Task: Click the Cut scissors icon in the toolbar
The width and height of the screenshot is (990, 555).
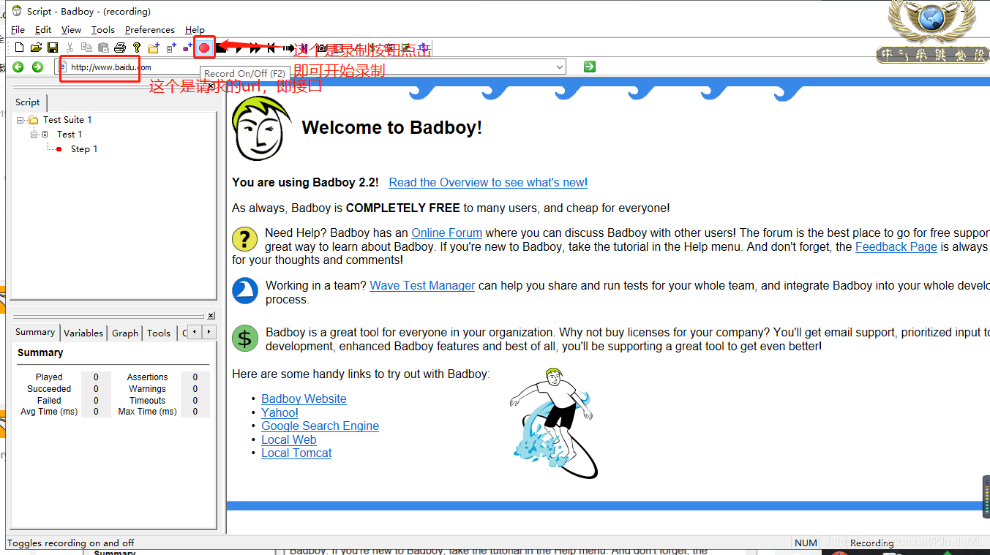Action: pos(70,48)
